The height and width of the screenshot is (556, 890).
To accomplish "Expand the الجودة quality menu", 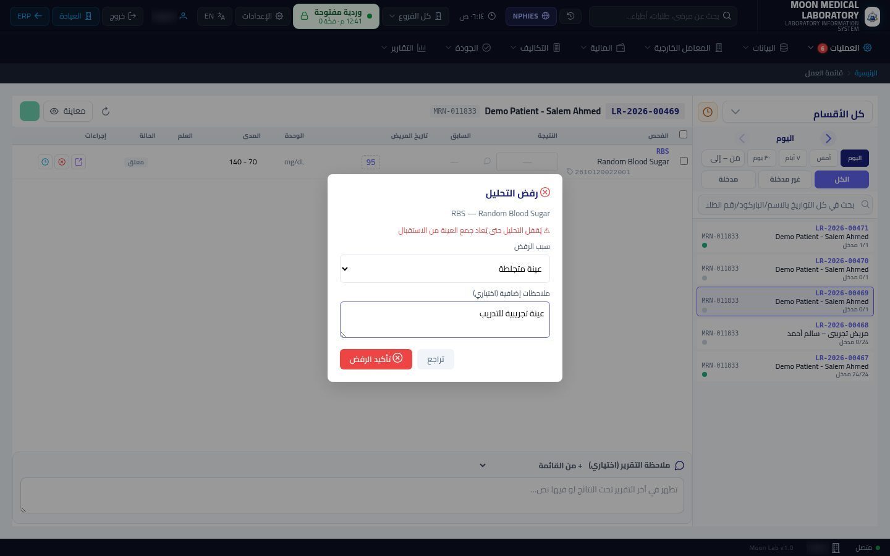I will tap(468, 48).
